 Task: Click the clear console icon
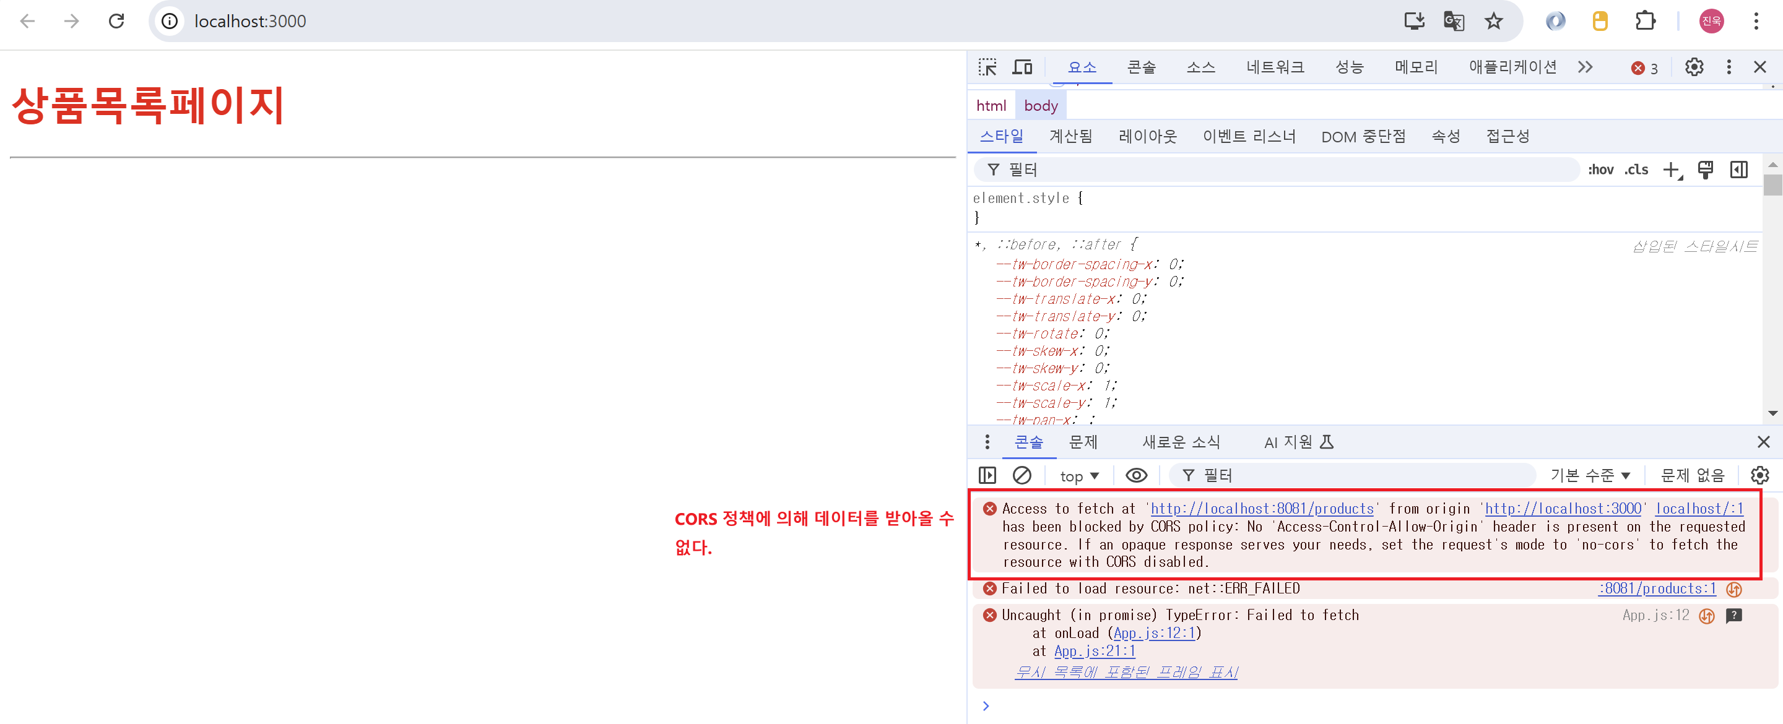click(1022, 475)
